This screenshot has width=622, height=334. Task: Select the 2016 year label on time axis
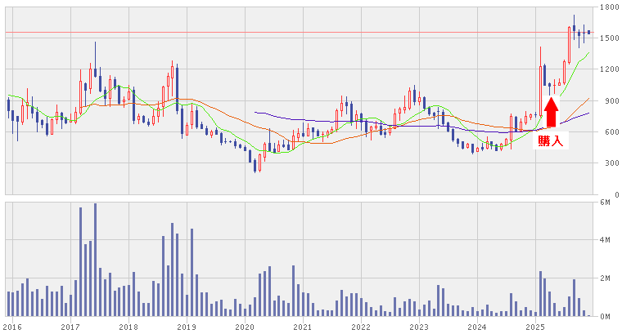(12, 327)
